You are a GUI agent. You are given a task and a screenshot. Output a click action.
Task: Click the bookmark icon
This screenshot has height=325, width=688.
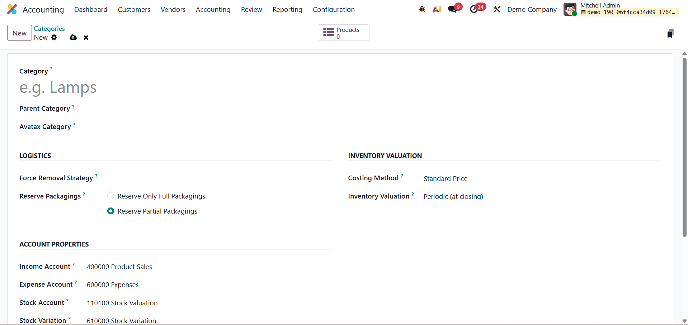click(x=670, y=34)
